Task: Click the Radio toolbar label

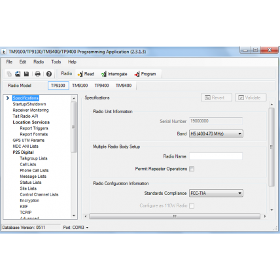Action: pyautogui.click(x=67, y=74)
